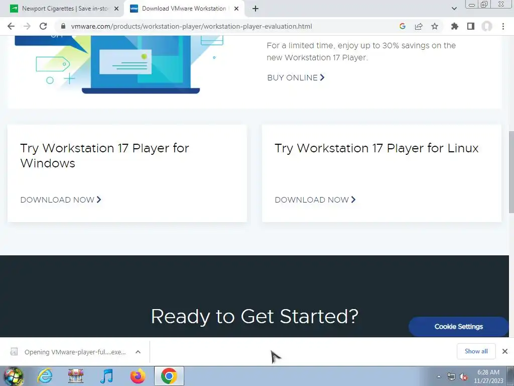This screenshot has width=514, height=386.
Task: Click the BUY ONLINE link
Action: (x=296, y=78)
